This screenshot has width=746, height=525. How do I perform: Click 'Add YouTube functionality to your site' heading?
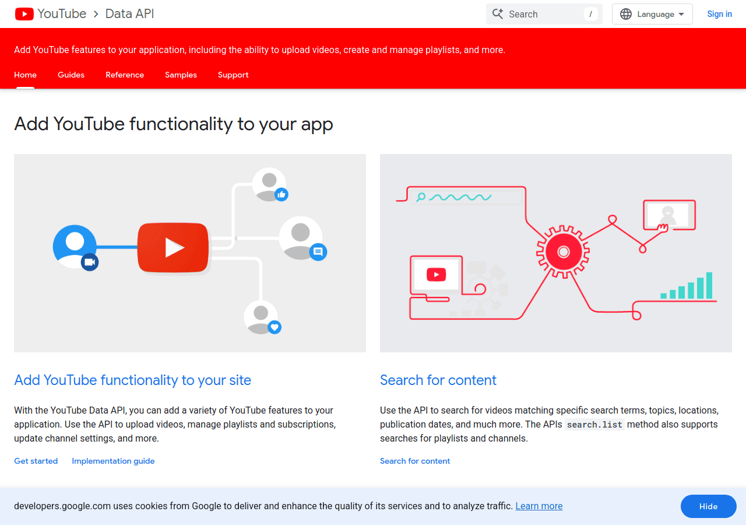tap(132, 380)
